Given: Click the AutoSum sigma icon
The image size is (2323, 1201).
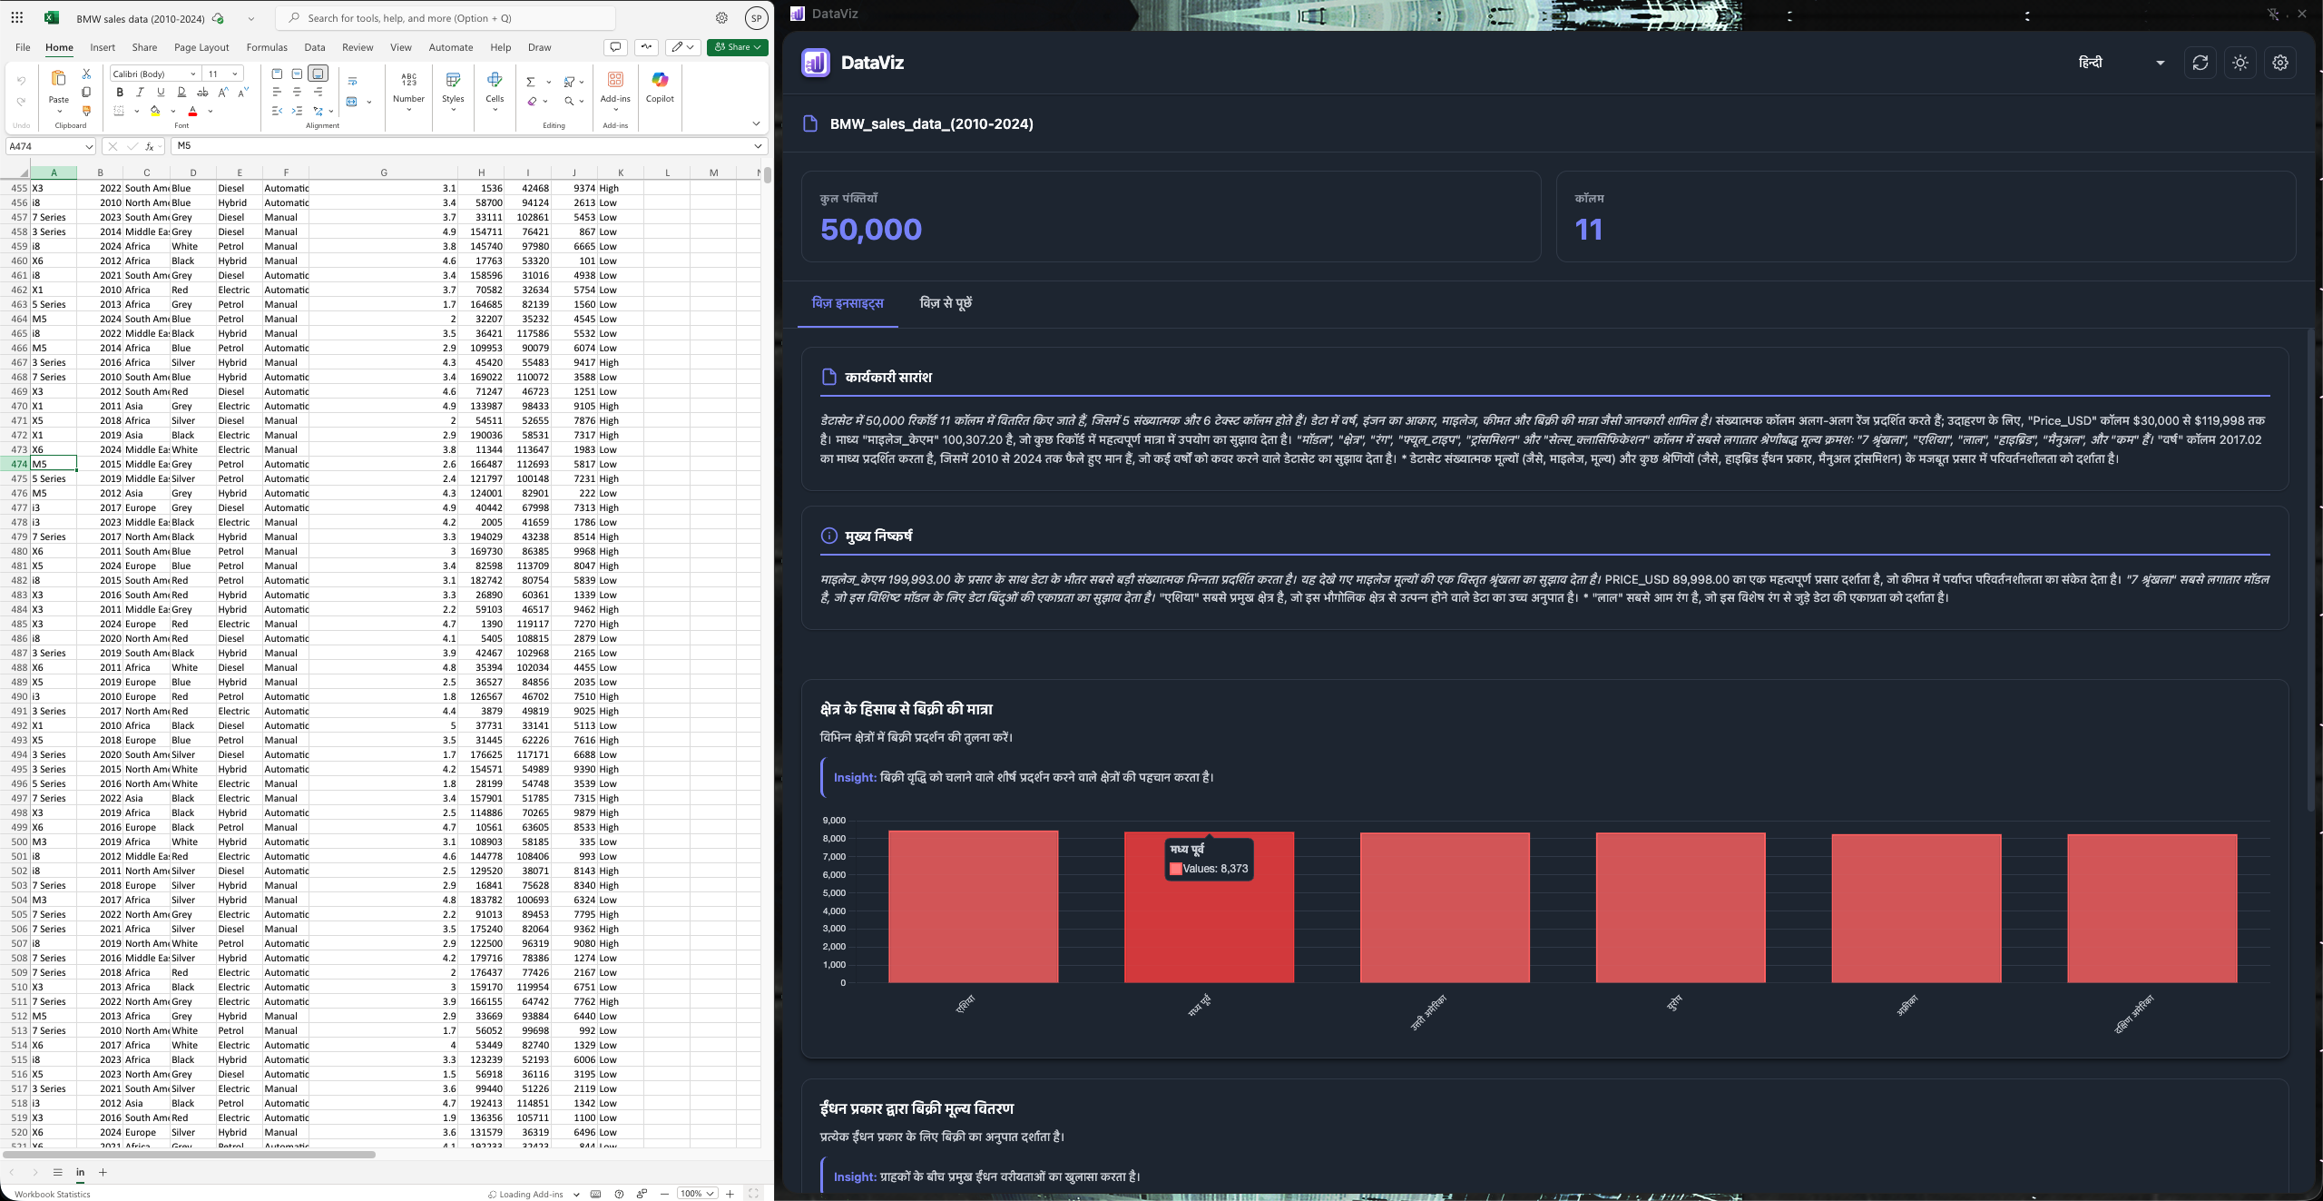Looking at the screenshot, I should 530,82.
